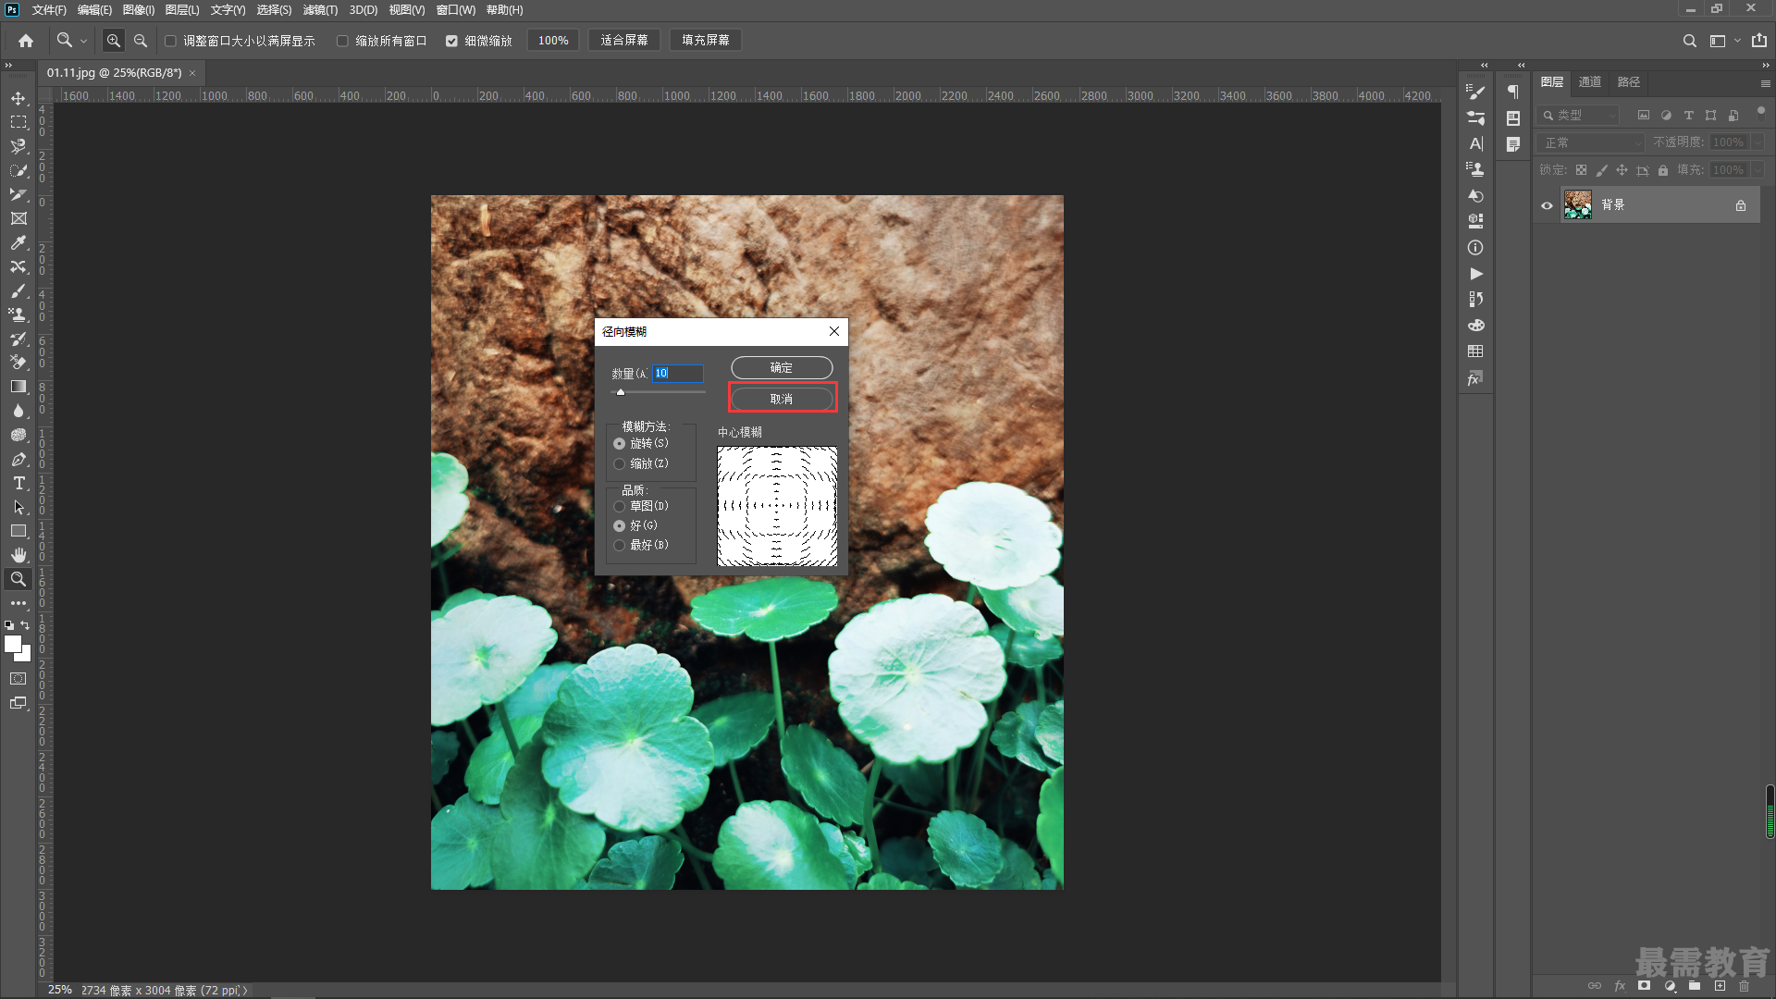Viewport: 1776px width, 999px height.
Task: Open 填充 percentage dropdown arrow
Action: tap(1757, 170)
